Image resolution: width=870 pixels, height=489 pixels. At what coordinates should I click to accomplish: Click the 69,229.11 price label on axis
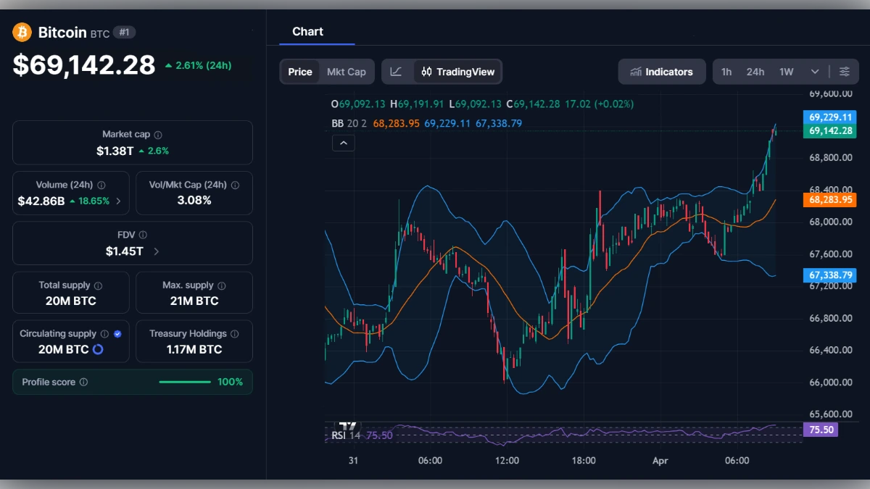pos(832,117)
